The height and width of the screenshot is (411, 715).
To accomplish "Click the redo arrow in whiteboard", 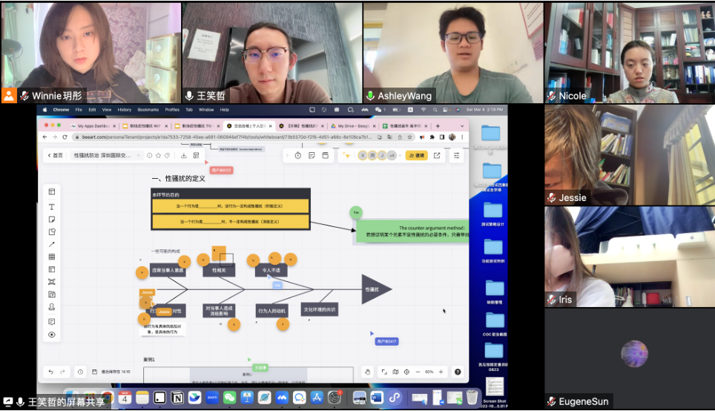I will pyautogui.click(x=62, y=372).
